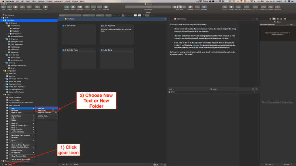The image size is (296, 166).
Task: Click the Trash toolbar icon
Action: click(46, 7)
